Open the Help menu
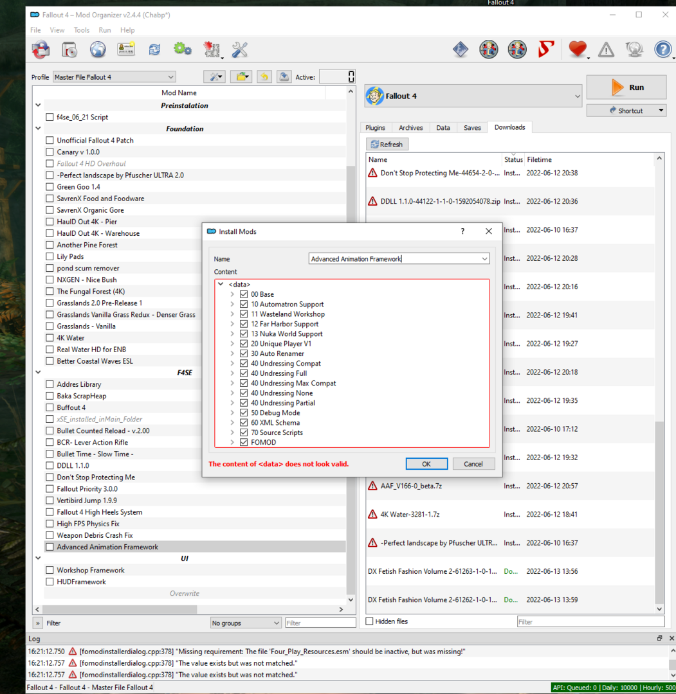 [127, 30]
